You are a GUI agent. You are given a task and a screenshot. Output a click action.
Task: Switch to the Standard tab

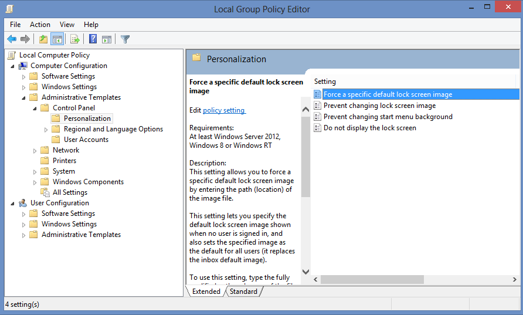[x=243, y=292]
